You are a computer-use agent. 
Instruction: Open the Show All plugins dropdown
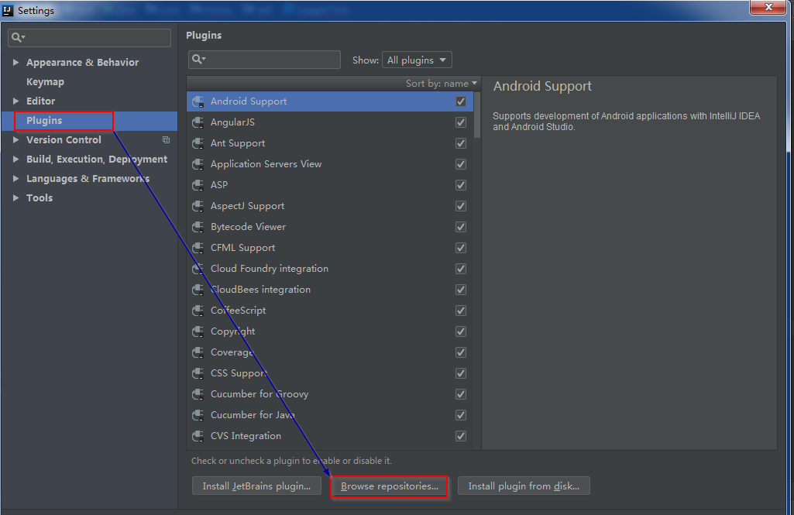[417, 60]
